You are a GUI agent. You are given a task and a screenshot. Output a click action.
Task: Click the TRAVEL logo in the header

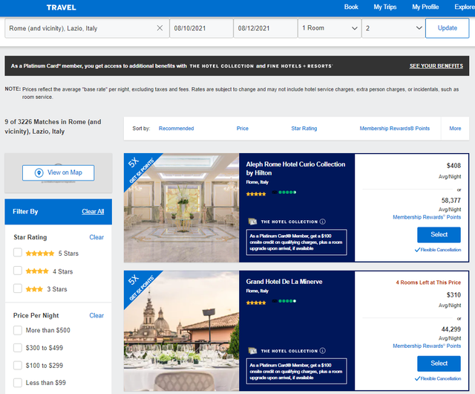[61, 7]
